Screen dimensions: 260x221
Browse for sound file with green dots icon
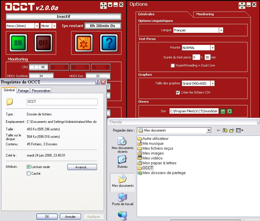click(223, 111)
